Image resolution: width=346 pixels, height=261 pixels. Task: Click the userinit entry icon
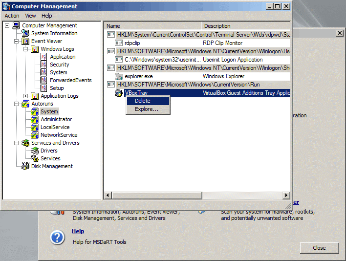(x=119, y=60)
